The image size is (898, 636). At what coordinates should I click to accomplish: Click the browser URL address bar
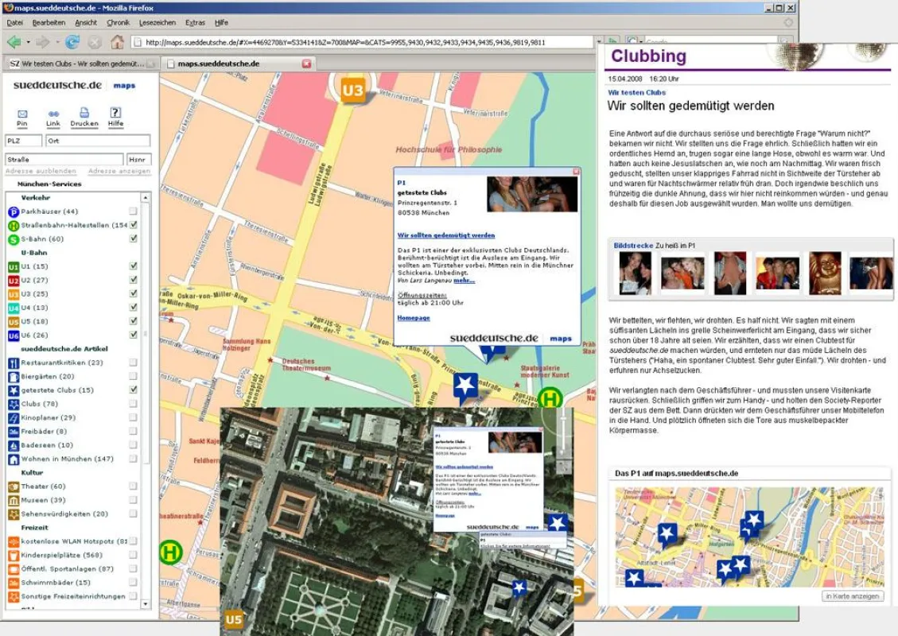[363, 42]
